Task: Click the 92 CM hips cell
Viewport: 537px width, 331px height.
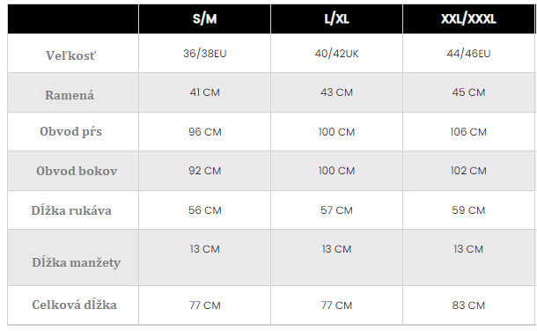Action: coord(205,171)
